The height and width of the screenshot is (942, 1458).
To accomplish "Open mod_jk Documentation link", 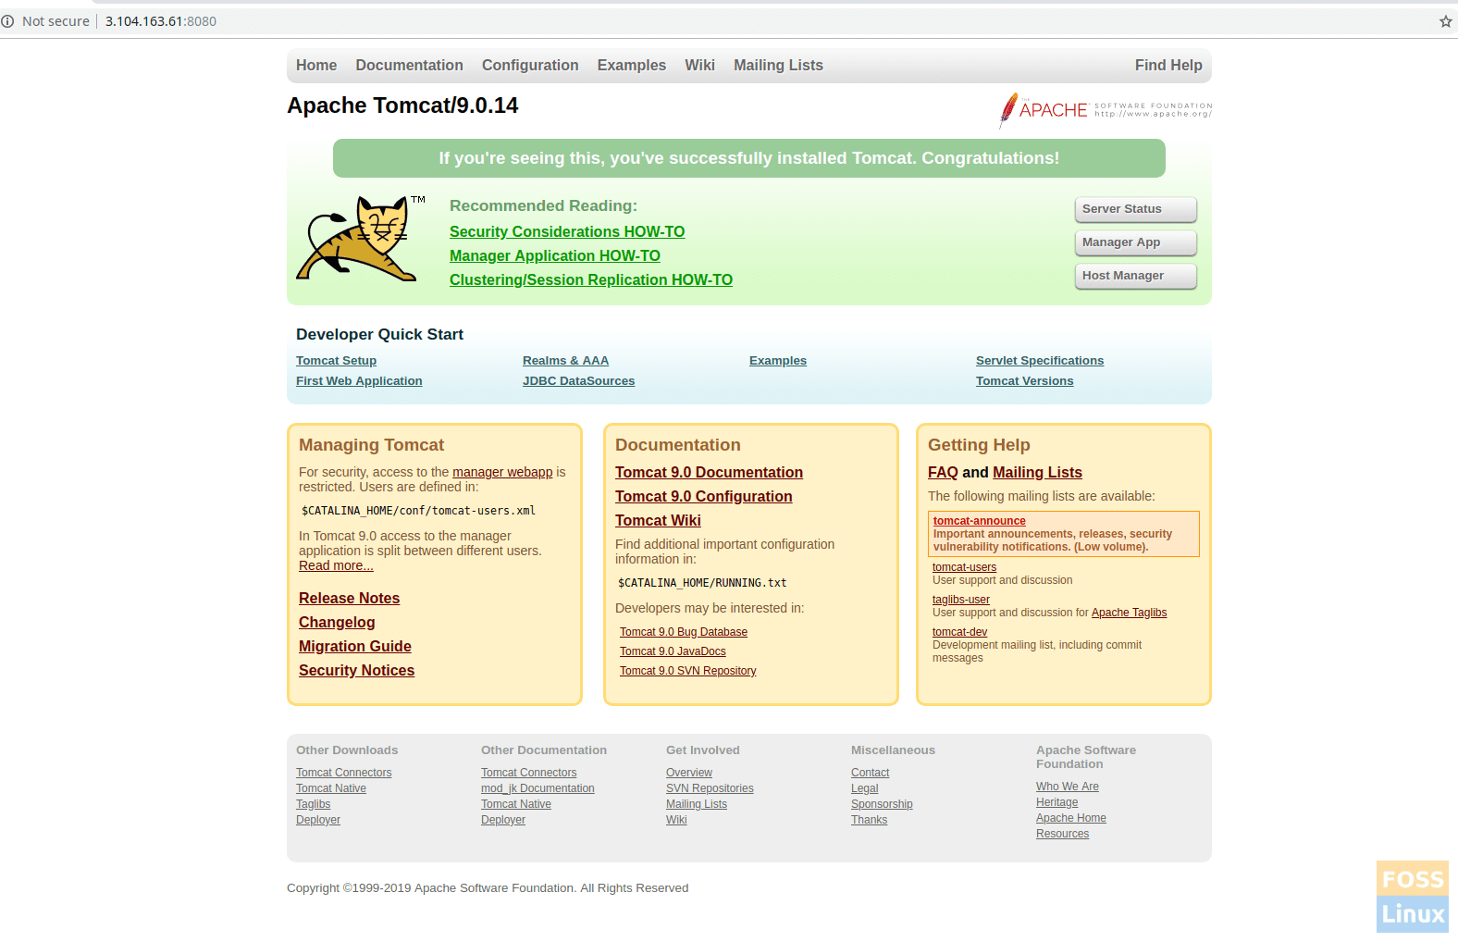I will 537,788.
